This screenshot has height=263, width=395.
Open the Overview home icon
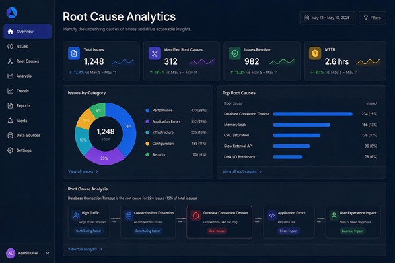[10, 32]
